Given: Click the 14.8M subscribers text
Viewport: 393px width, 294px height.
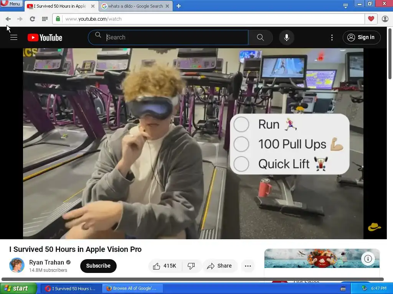Looking at the screenshot, I should click(48, 270).
